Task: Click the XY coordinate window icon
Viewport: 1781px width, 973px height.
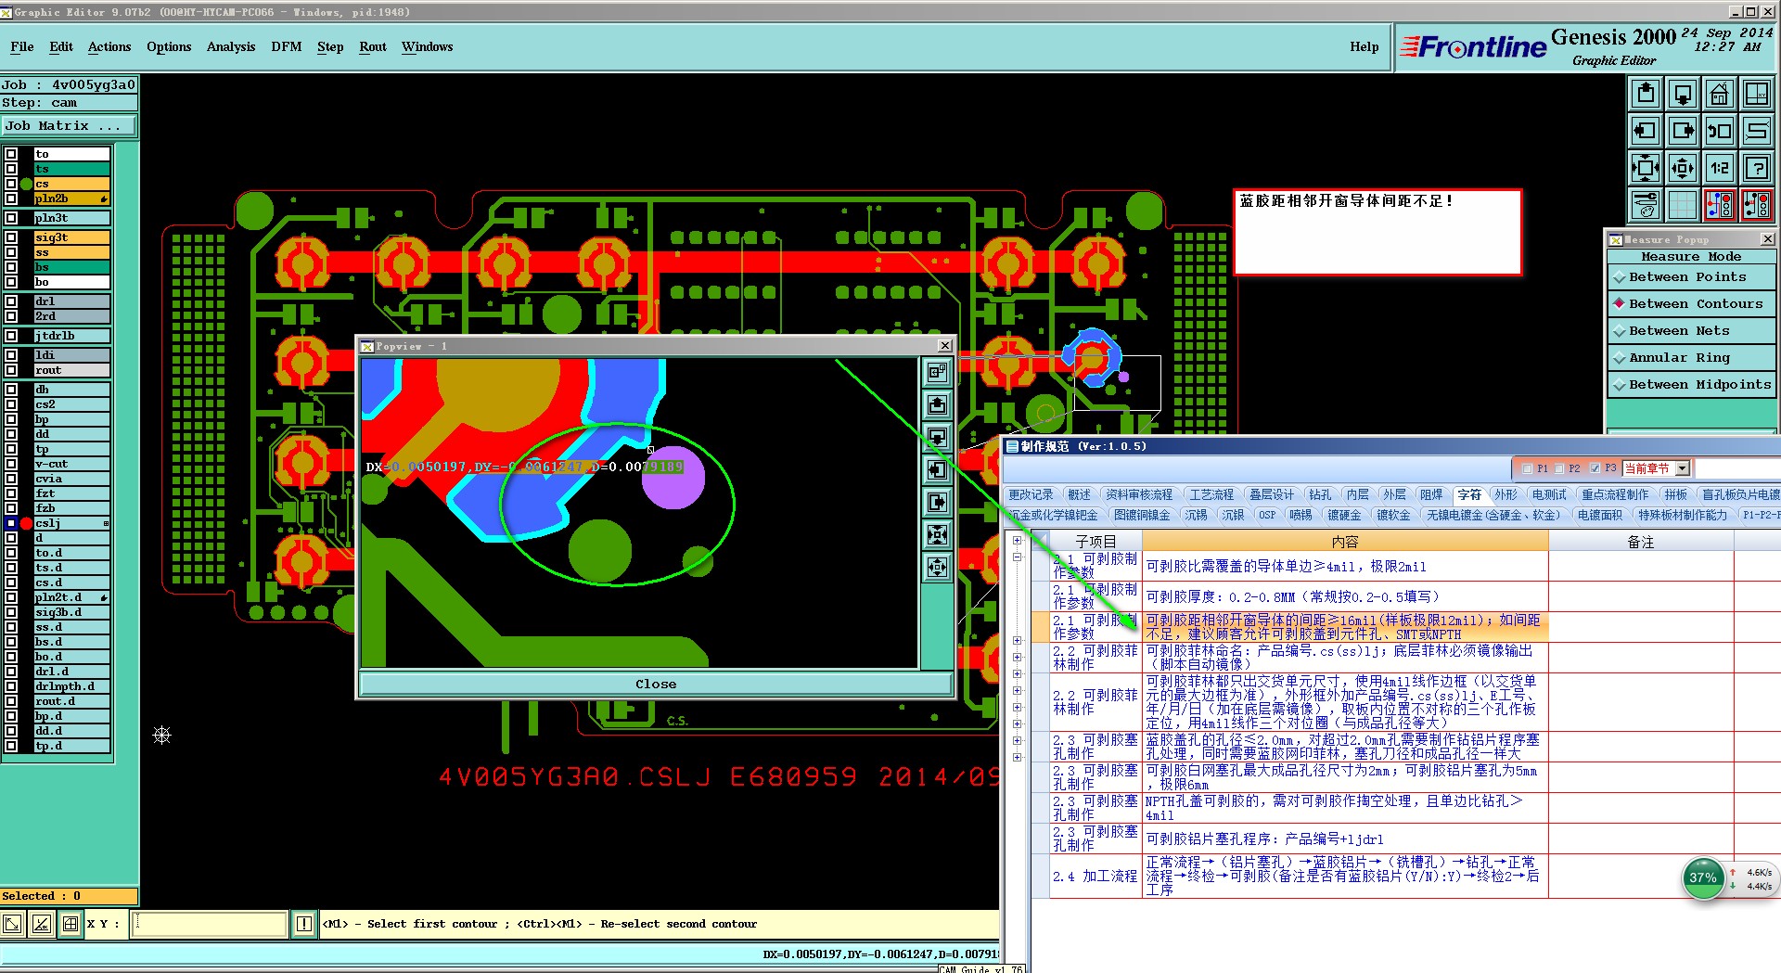Action: (1757, 94)
